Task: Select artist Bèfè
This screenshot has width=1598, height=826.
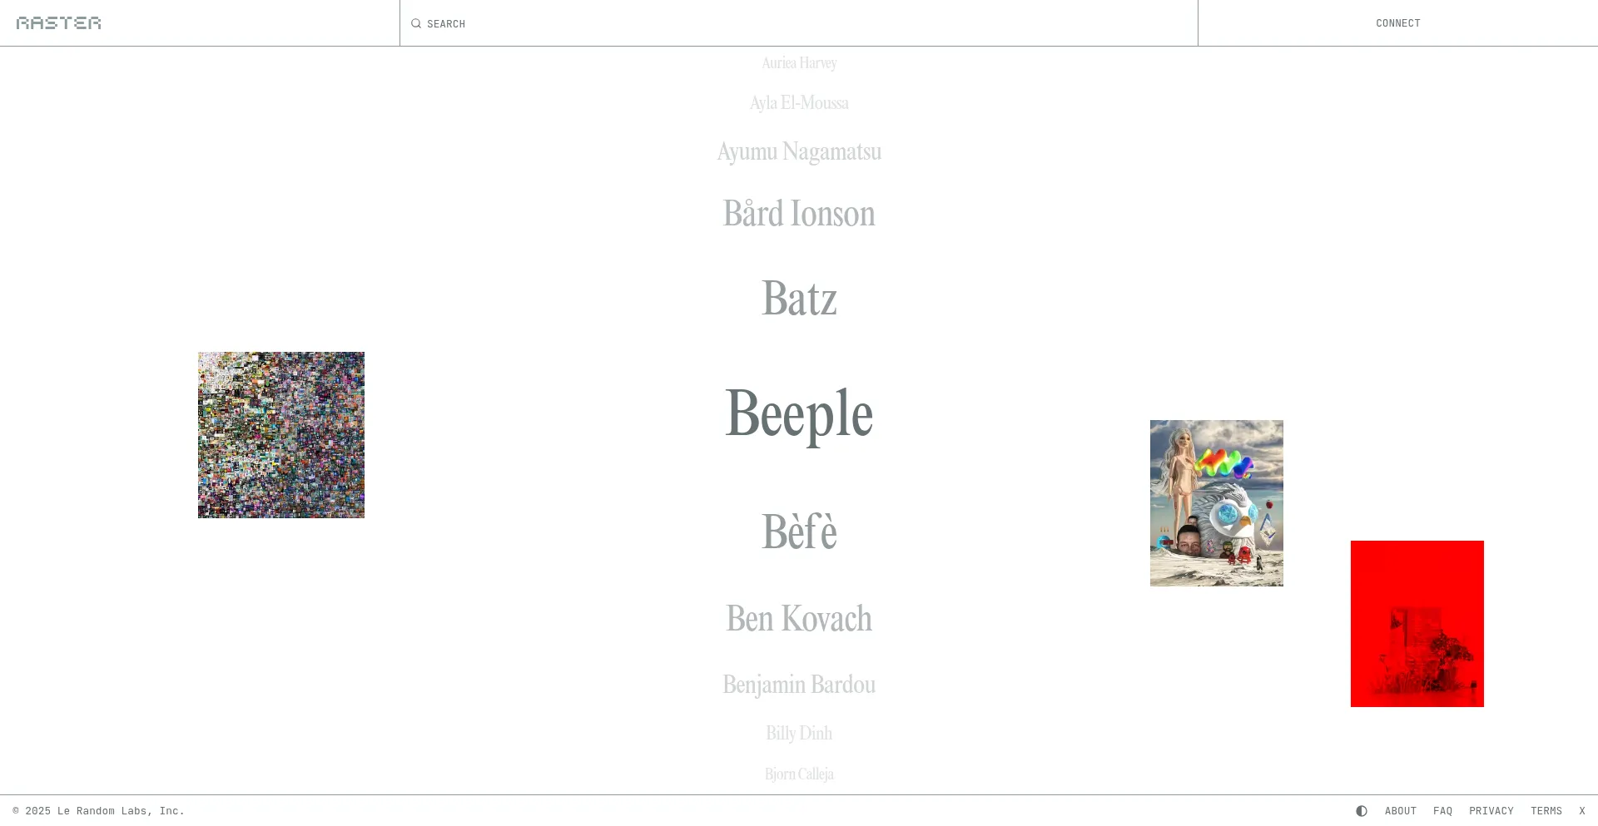Action: [x=799, y=532]
